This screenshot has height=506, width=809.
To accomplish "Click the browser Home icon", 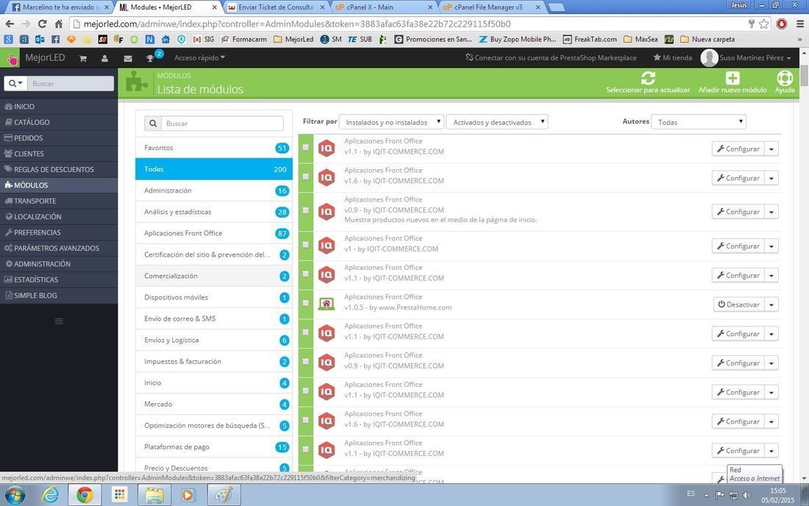I will (x=59, y=24).
